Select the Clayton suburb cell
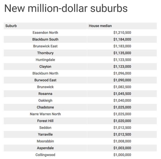 click(45, 67)
